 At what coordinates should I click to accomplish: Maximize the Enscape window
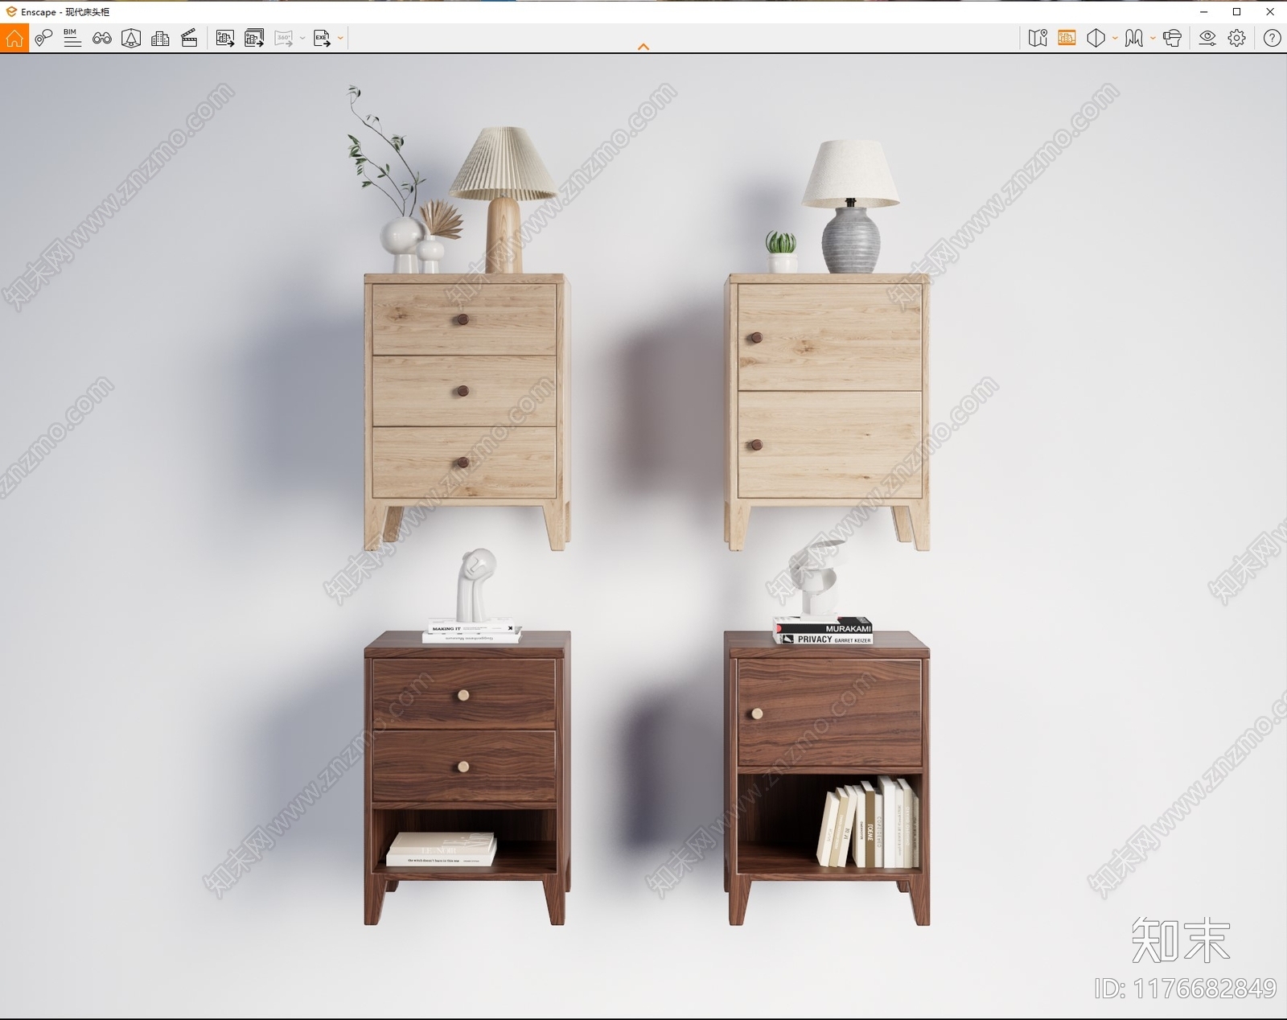click(1237, 11)
